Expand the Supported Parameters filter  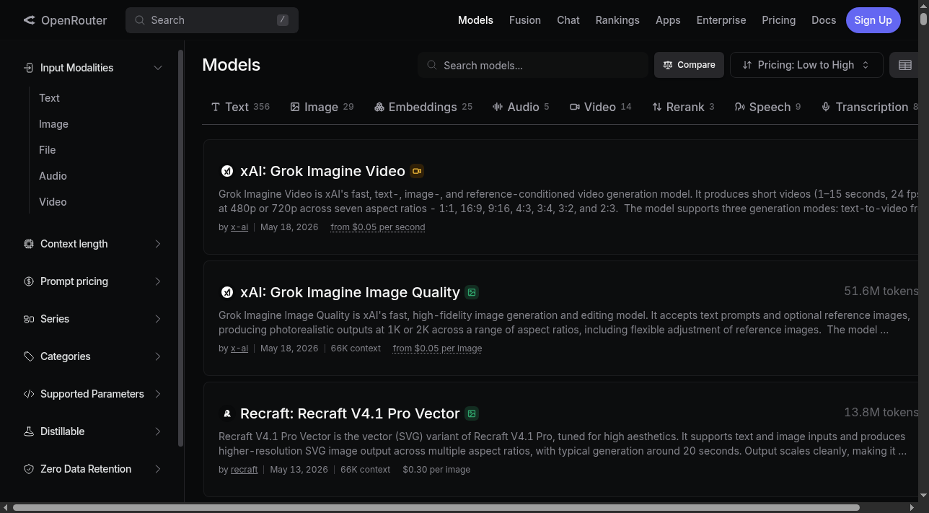(x=158, y=394)
